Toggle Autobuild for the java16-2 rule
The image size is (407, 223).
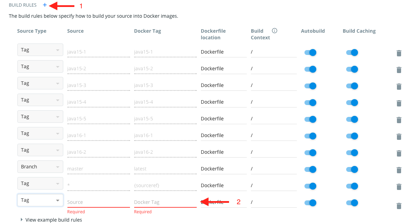click(310, 153)
